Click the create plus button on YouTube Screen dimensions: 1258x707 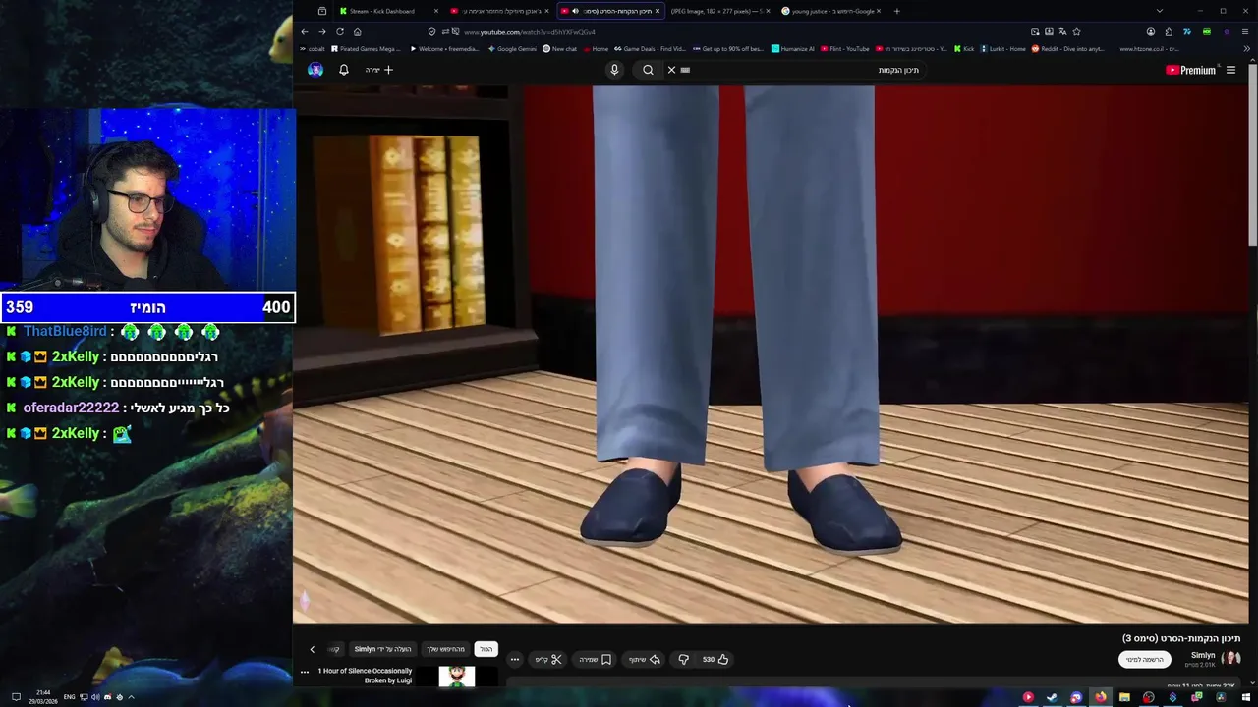click(379, 70)
